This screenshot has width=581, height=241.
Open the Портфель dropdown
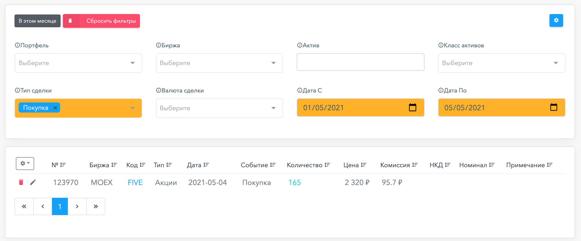(x=78, y=63)
